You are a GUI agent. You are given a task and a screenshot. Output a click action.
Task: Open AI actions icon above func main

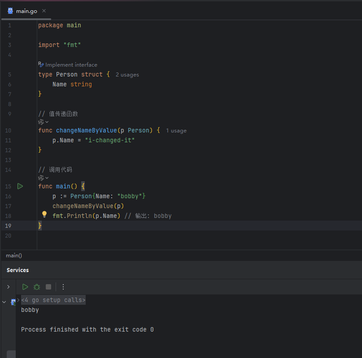pyautogui.click(x=41, y=178)
